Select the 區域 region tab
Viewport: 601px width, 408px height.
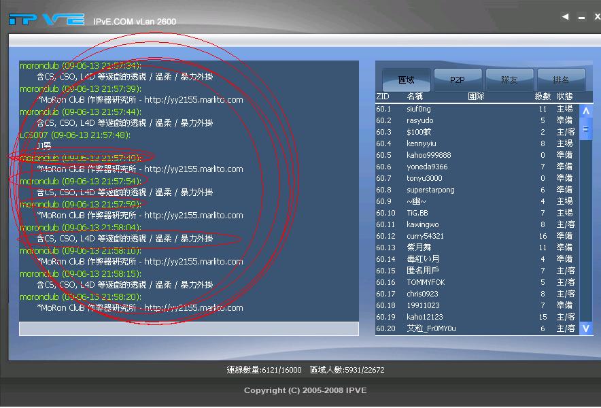pyautogui.click(x=407, y=80)
